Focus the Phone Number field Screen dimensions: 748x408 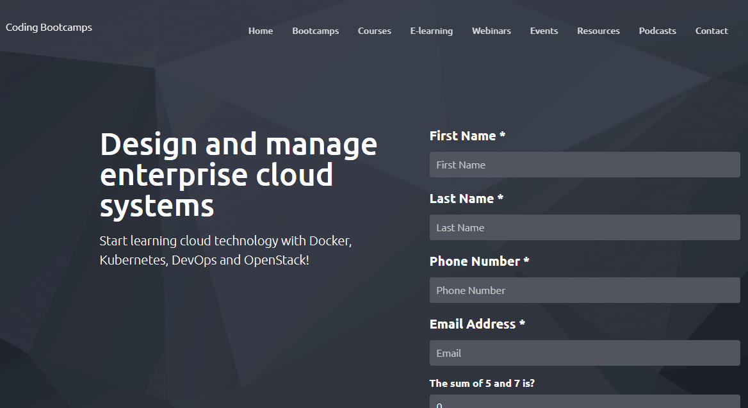pos(584,290)
